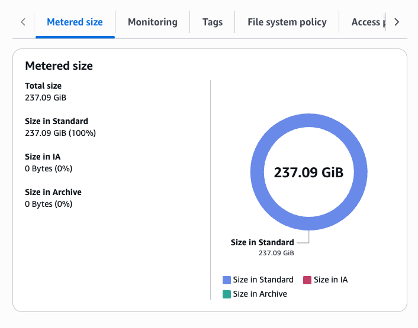Screen dimensions: 418x328
Task: Open the partially visible Access tab
Action: 369,22
